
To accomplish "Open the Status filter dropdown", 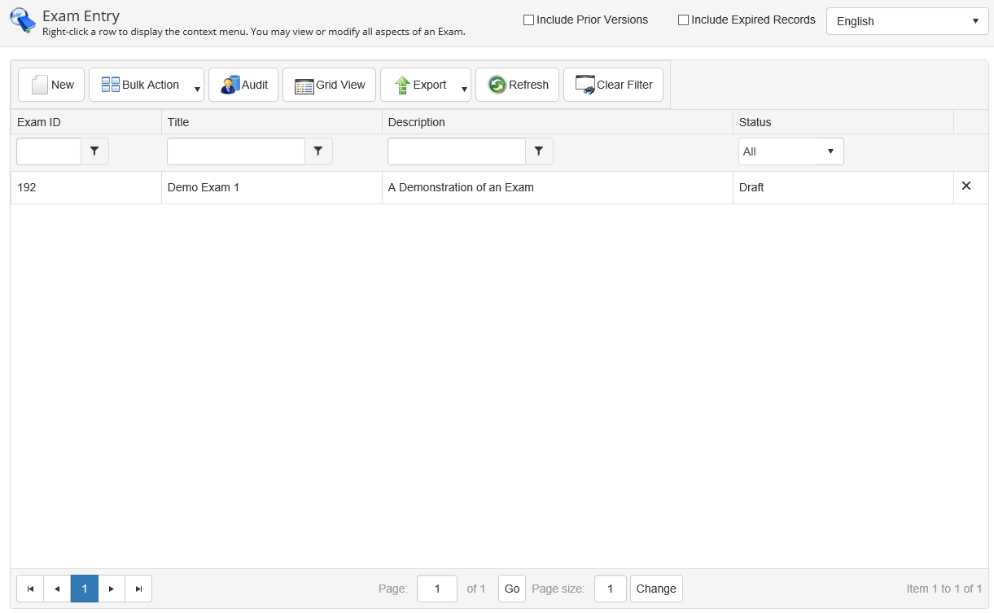I will click(790, 151).
